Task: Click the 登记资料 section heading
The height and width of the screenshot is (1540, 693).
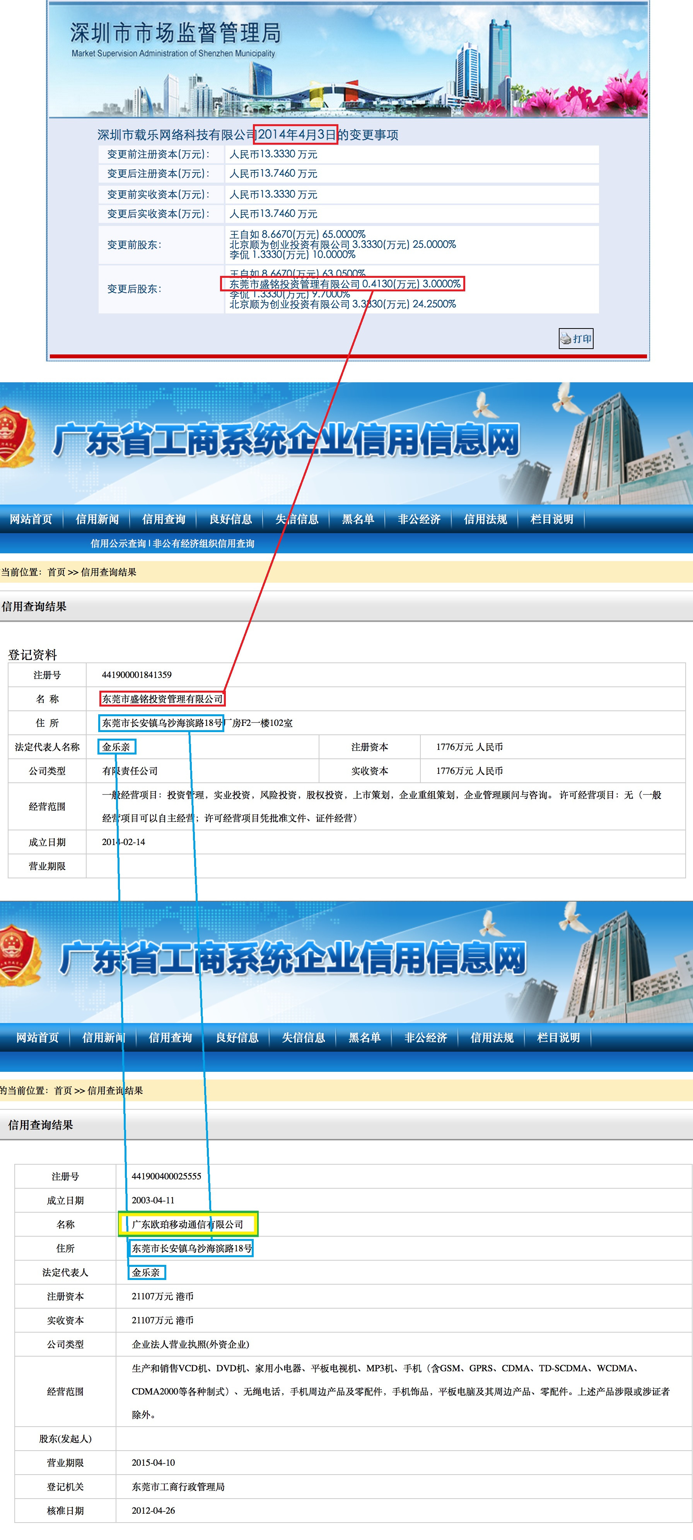Action: tap(32, 655)
